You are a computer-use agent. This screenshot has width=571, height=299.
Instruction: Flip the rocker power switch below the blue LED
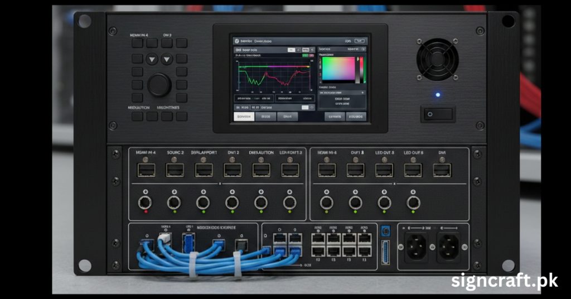438,114
